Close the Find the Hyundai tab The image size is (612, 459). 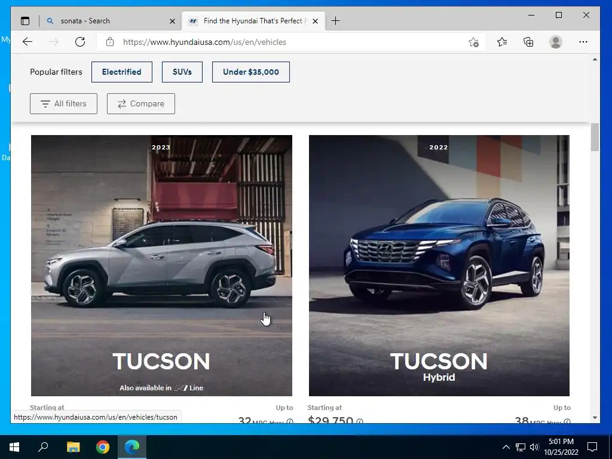point(316,21)
